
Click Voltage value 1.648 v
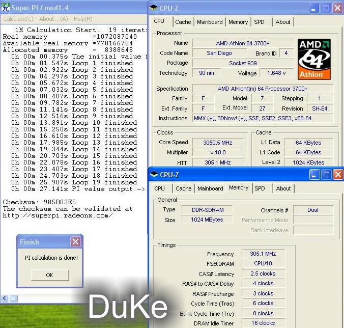[276, 73]
